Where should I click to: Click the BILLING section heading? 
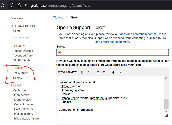click(16, 85)
